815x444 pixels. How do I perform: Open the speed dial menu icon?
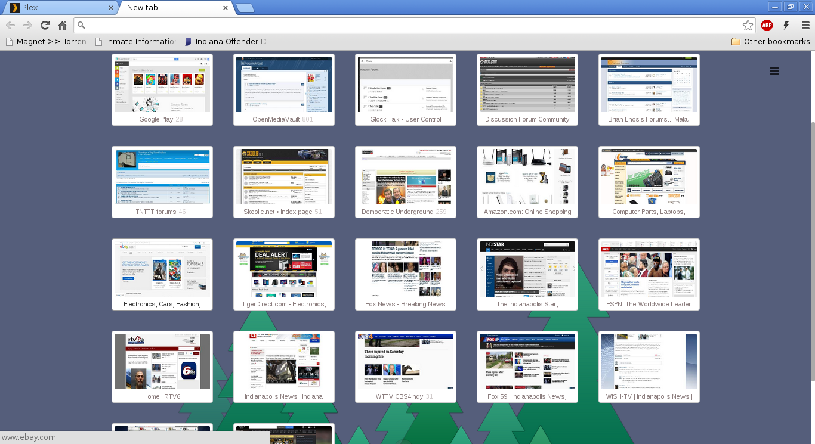pos(774,72)
